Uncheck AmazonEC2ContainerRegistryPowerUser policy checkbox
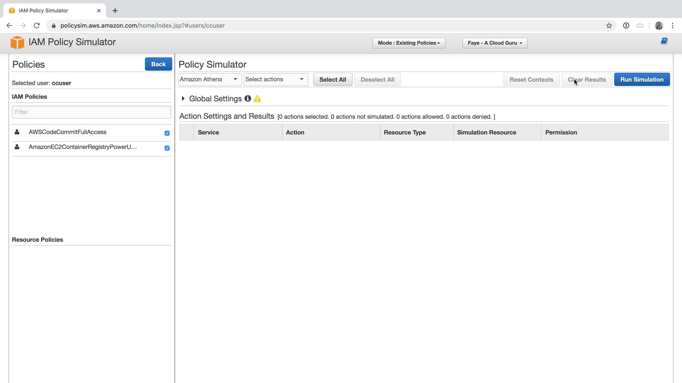682x383 pixels. click(x=167, y=148)
